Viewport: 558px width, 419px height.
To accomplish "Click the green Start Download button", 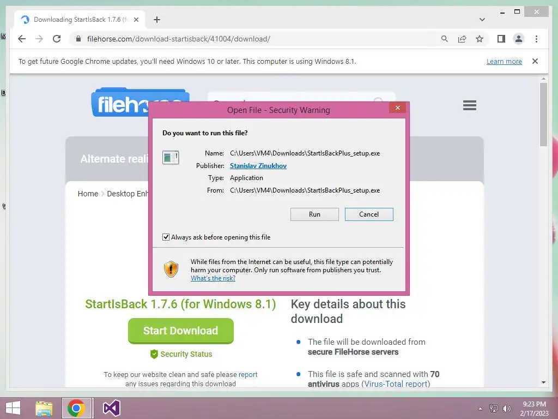I will click(x=181, y=331).
